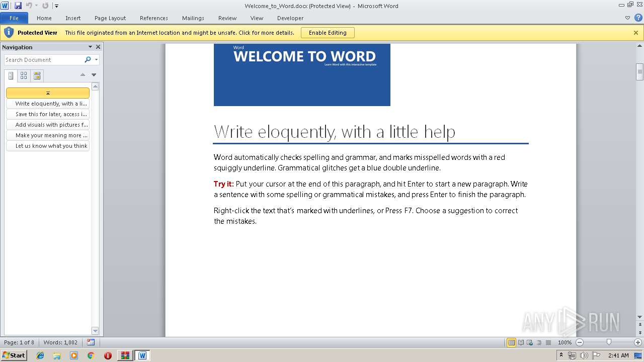Image resolution: width=644 pixels, height=362 pixels.
Task: Click the document vertical scrollbar thumb
Action: pyautogui.click(x=639, y=71)
